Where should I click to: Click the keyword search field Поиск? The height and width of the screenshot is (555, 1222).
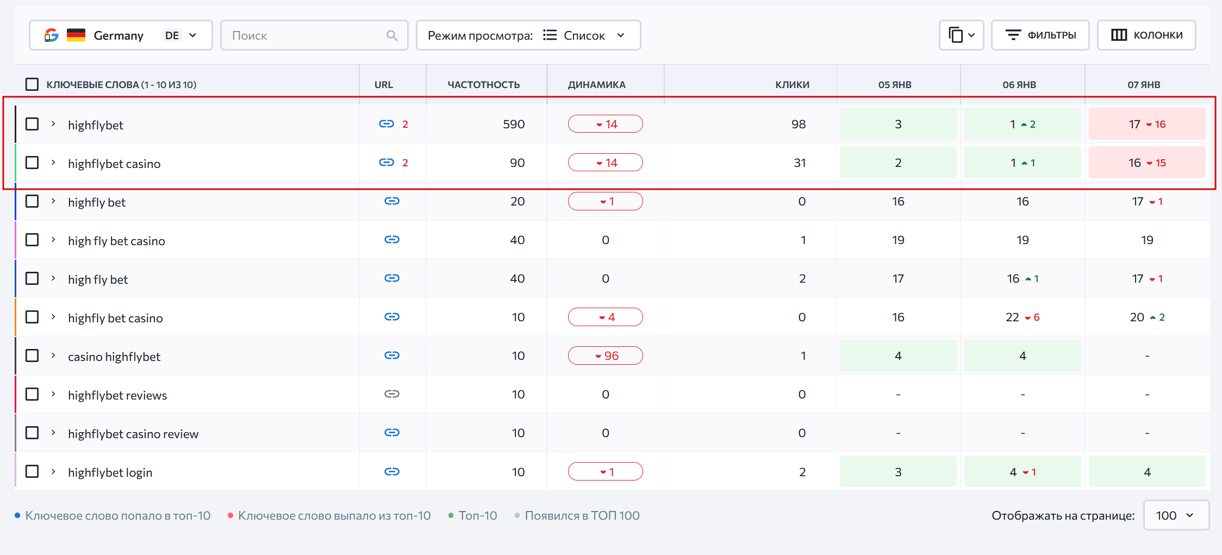coord(314,35)
